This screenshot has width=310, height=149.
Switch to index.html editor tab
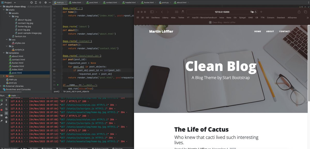76,2
